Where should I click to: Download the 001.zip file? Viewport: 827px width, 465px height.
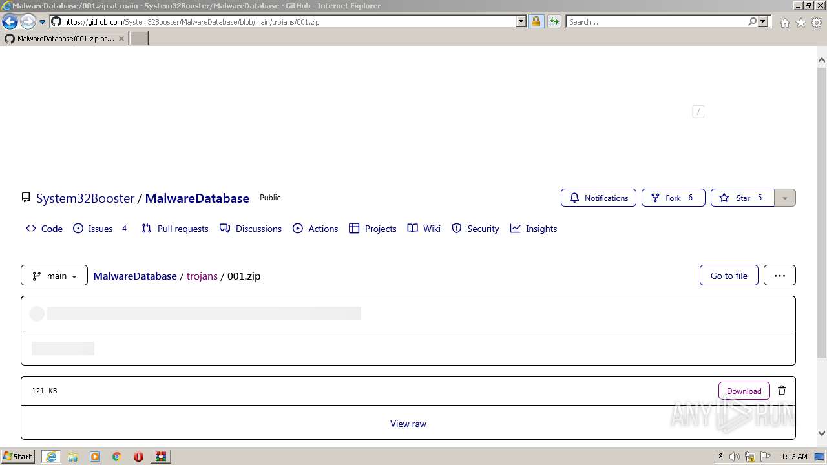tap(744, 391)
